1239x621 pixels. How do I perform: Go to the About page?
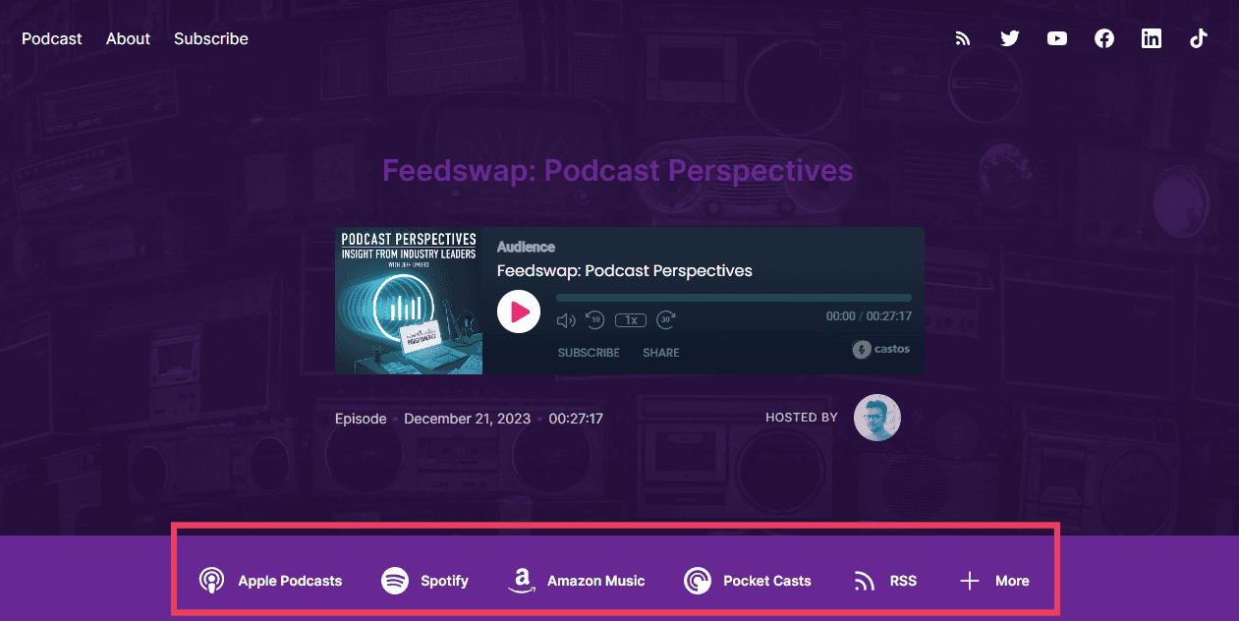pos(129,39)
